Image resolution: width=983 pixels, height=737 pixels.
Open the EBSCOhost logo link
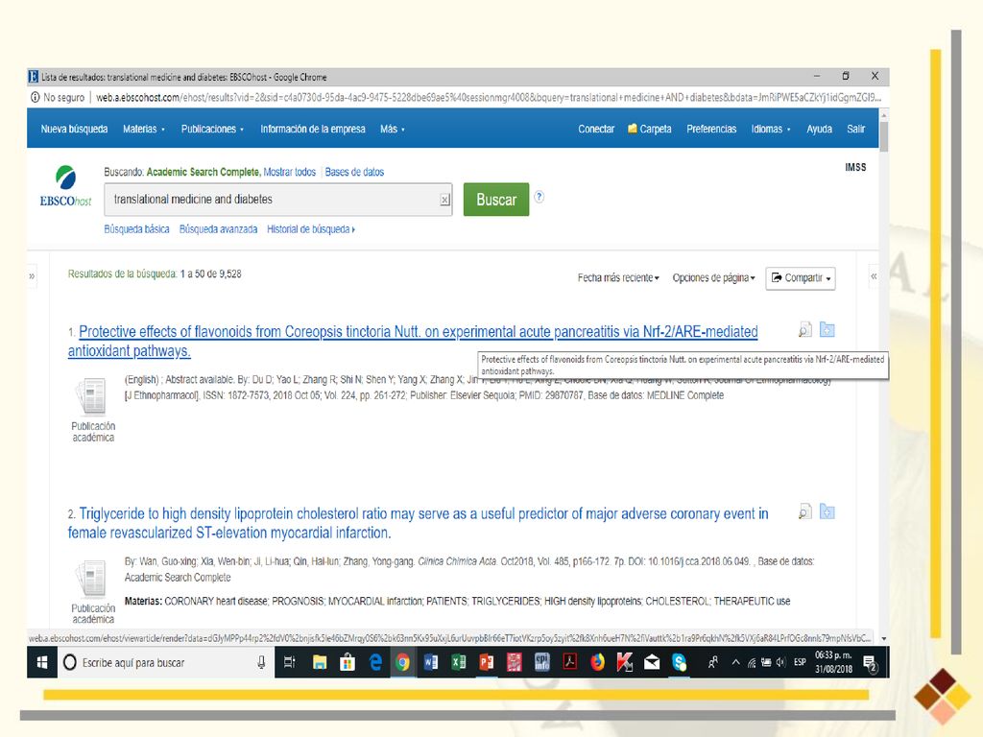click(65, 186)
